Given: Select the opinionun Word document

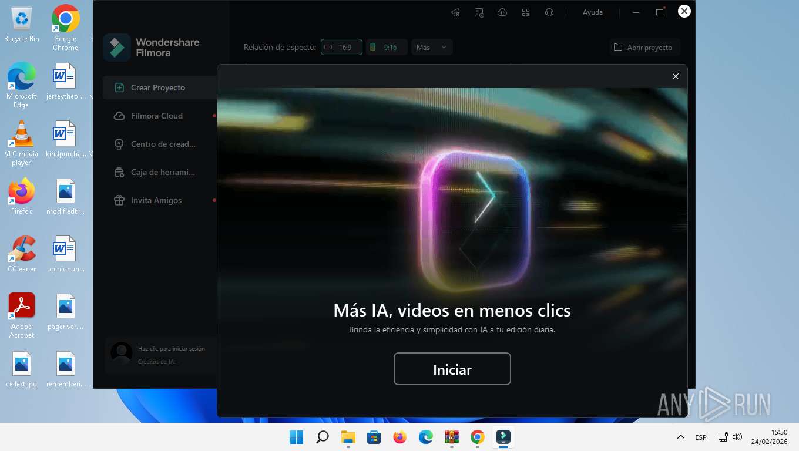Looking at the screenshot, I should pos(65,254).
